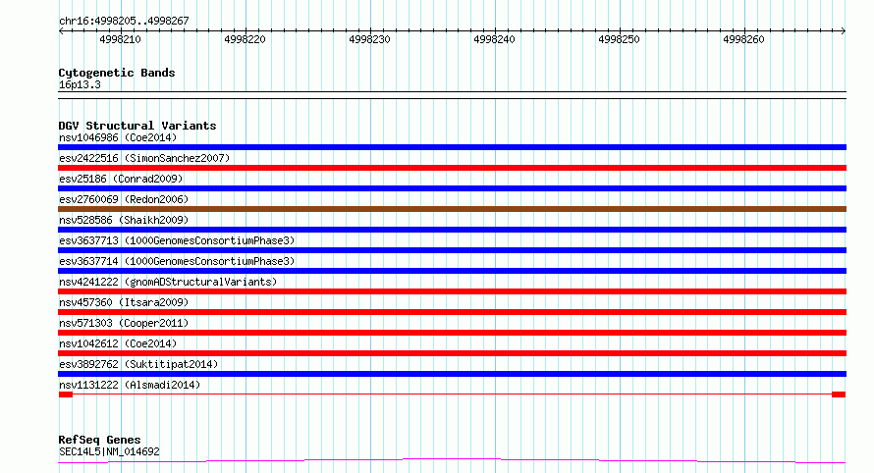The image size is (874, 473).
Task: Click the left red block of nsv1131222
Action: coord(66,394)
